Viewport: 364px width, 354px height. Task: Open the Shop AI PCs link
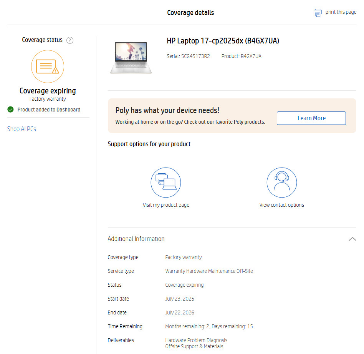coord(22,129)
